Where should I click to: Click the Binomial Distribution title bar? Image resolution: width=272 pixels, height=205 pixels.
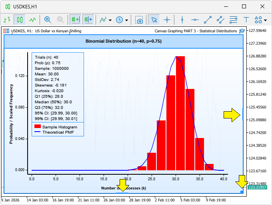[x=123, y=41]
